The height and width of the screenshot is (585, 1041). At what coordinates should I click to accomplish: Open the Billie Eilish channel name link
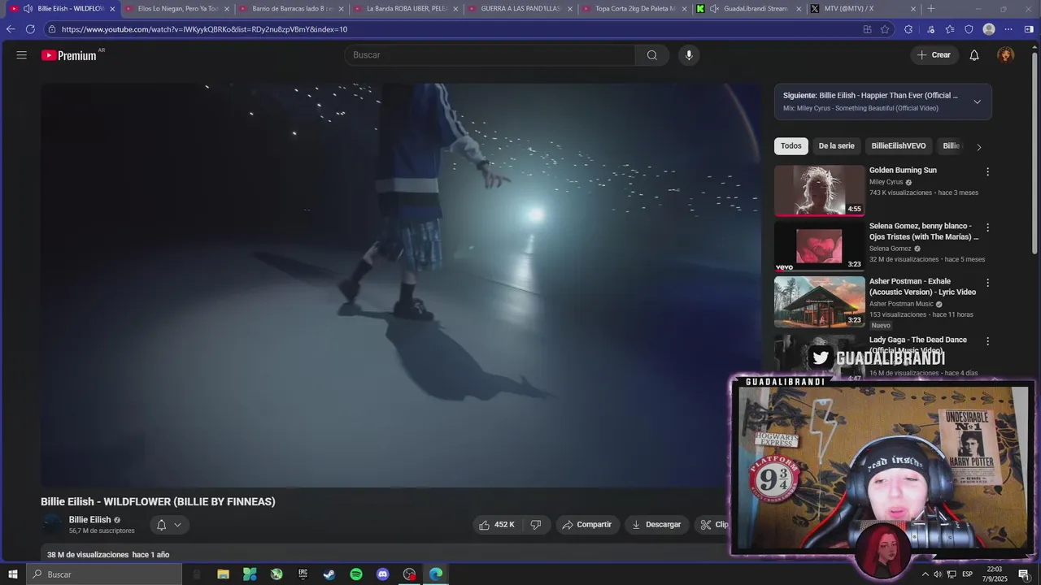click(89, 520)
